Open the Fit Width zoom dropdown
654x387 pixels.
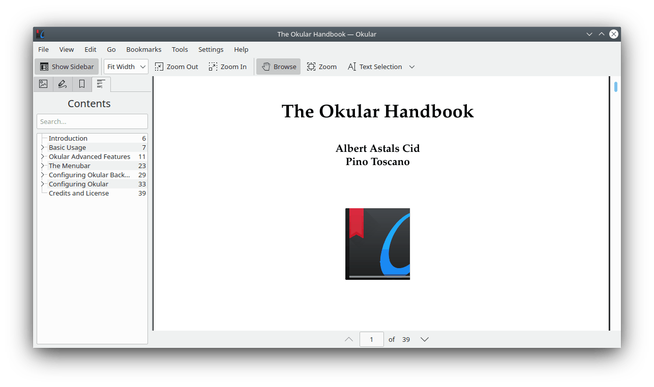tap(126, 67)
